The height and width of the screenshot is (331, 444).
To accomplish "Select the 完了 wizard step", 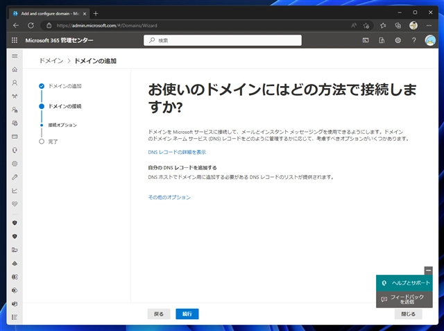I will [x=53, y=141].
